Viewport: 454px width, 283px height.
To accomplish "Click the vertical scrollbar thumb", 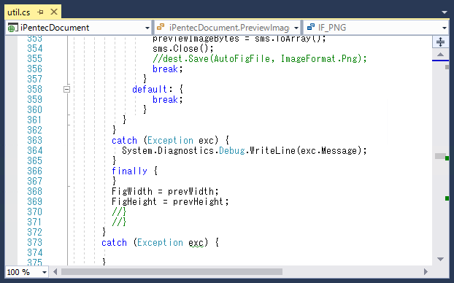I will [440, 157].
